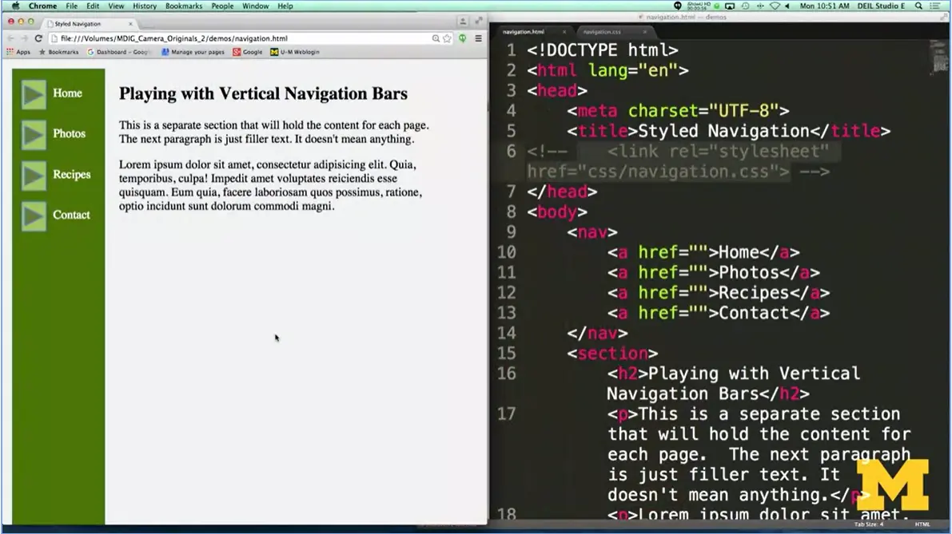
Task: Bookmark the page with the star icon
Action: [447, 38]
